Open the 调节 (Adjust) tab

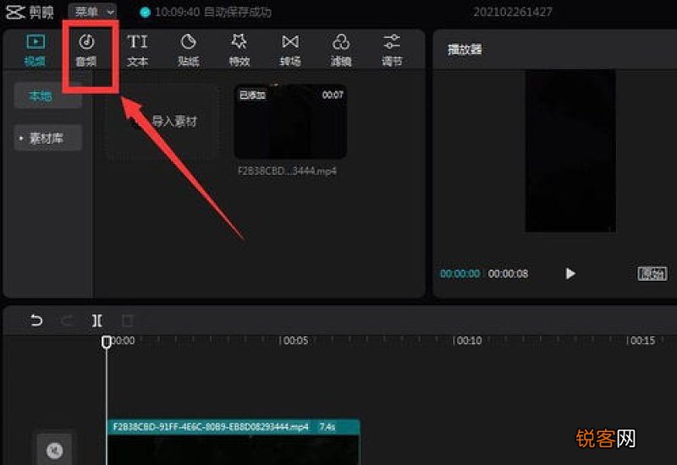tap(392, 51)
